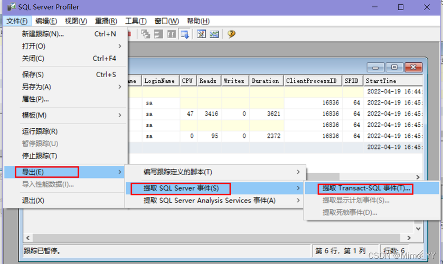
Task: Select 新建跟踪(N)... in the File menu
Action: [x=43, y=34]
